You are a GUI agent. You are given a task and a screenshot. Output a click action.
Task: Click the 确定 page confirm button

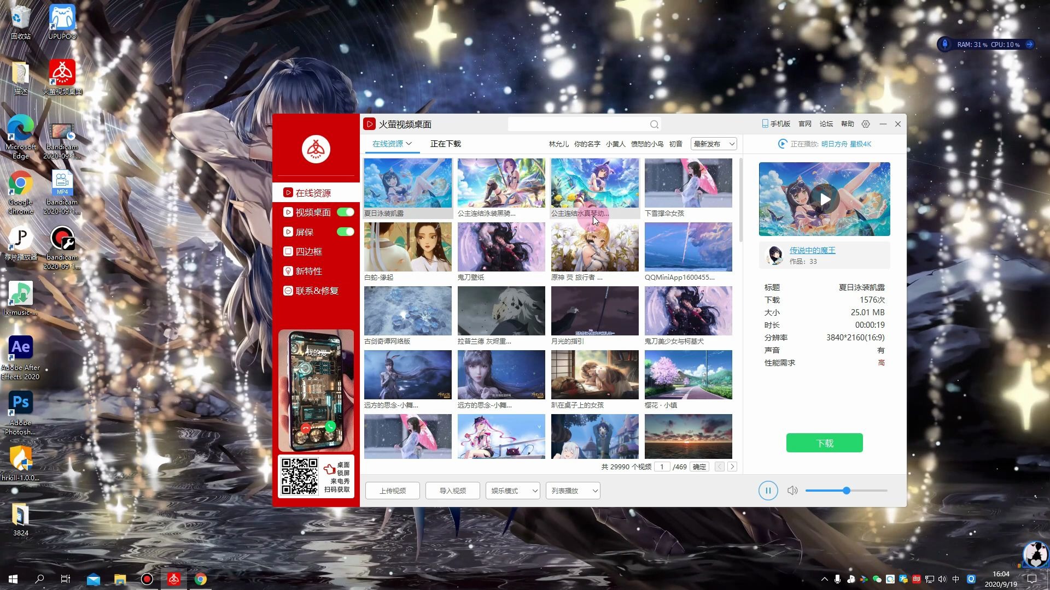tap(699, 467)
